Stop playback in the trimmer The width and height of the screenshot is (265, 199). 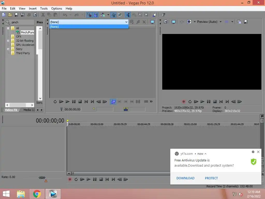(x=80, y=102)
